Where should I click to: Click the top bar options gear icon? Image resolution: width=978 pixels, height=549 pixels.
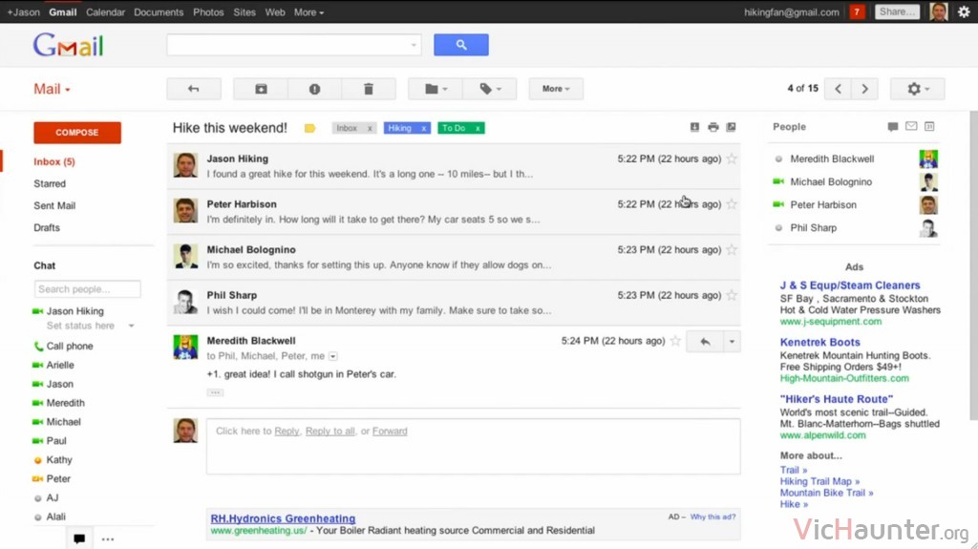tap(964, 11)
